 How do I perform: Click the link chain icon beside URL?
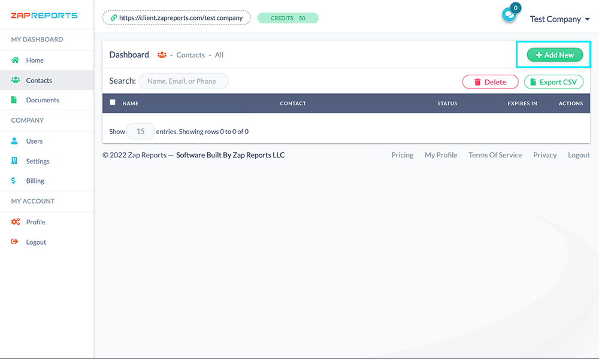click(x=113, y=17)
